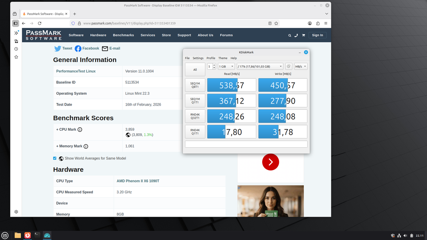Share via Facebook icon

click(x=78, y=49)
